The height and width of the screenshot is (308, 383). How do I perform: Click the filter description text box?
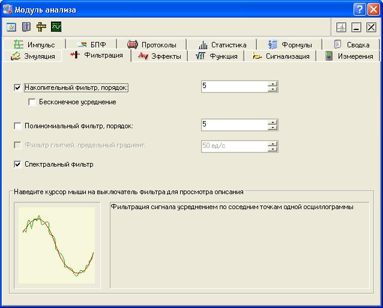coord(240,245)
